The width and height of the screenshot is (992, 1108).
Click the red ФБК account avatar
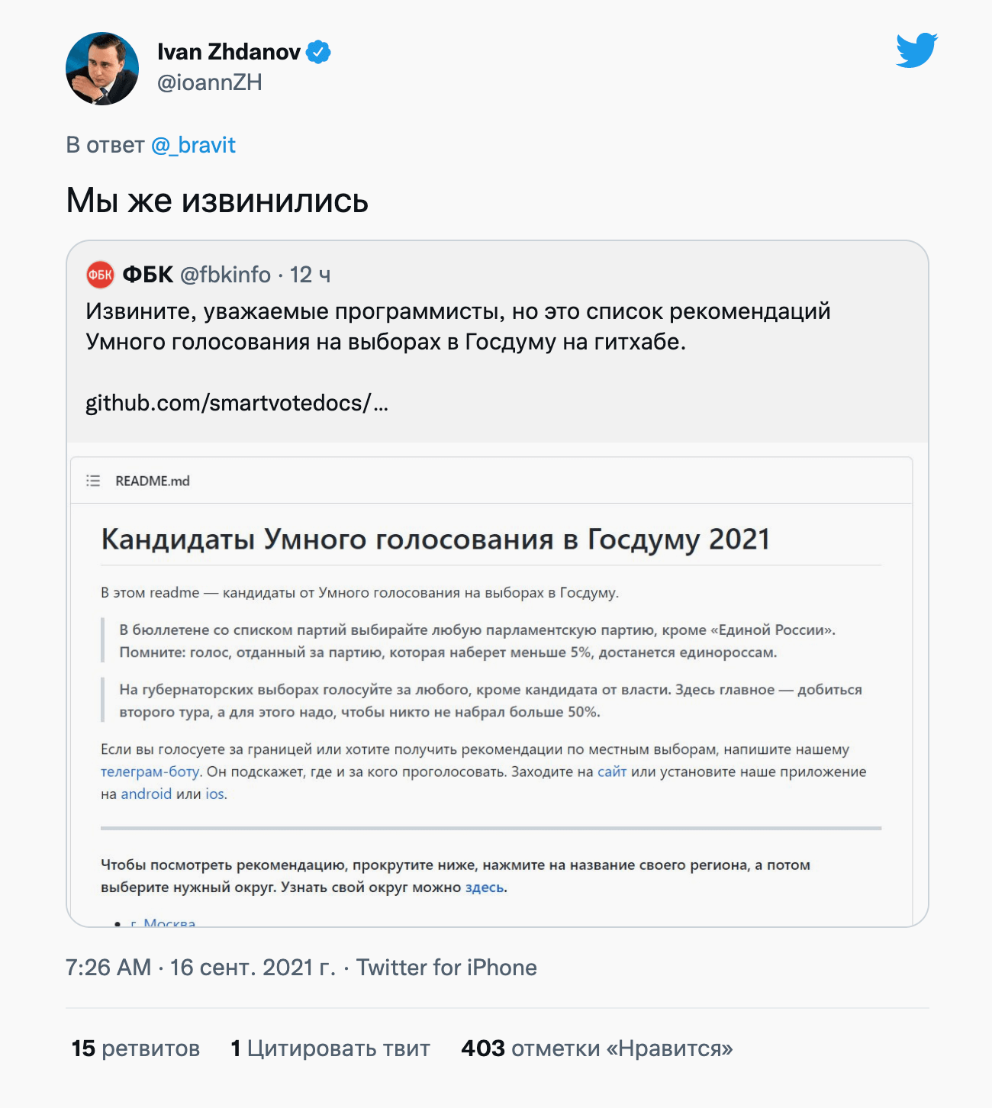pyautogui.click(x=100, y=275)
